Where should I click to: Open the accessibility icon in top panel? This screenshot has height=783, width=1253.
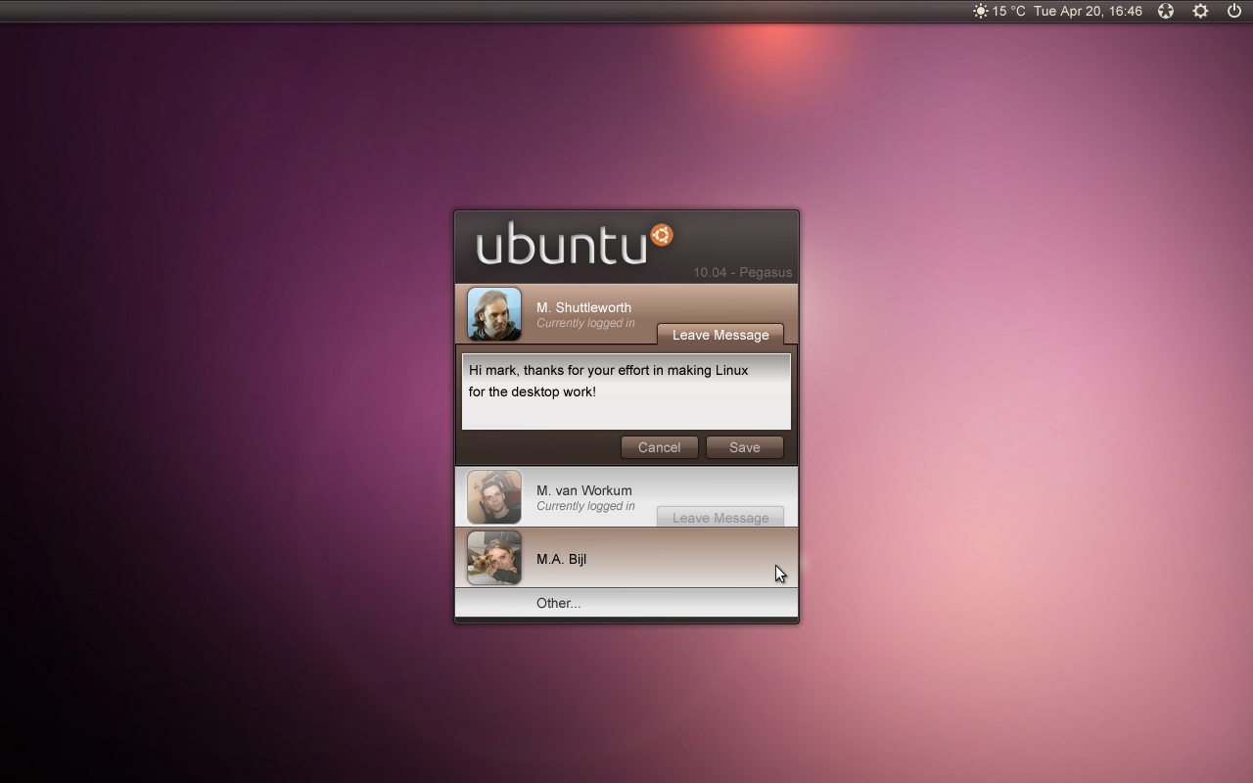point(1166,12)
